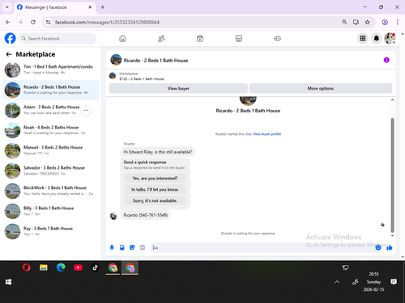Open more options for Adam conversation

86,110
